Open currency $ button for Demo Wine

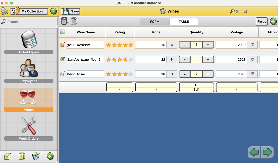point(172,74)
